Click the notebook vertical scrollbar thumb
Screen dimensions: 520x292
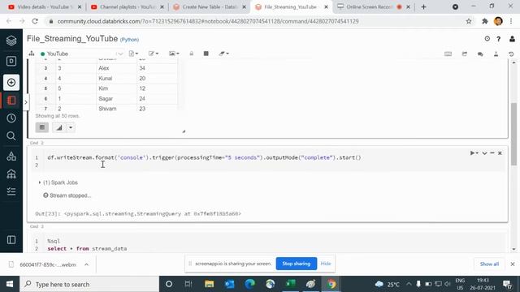tap(513, 134)
